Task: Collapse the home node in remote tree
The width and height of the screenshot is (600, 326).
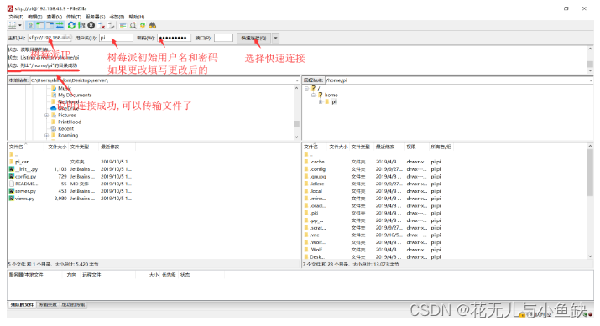Action: coord(313,95)
